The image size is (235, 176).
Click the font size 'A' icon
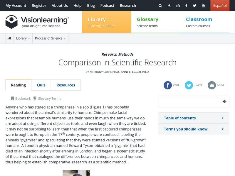169,6
